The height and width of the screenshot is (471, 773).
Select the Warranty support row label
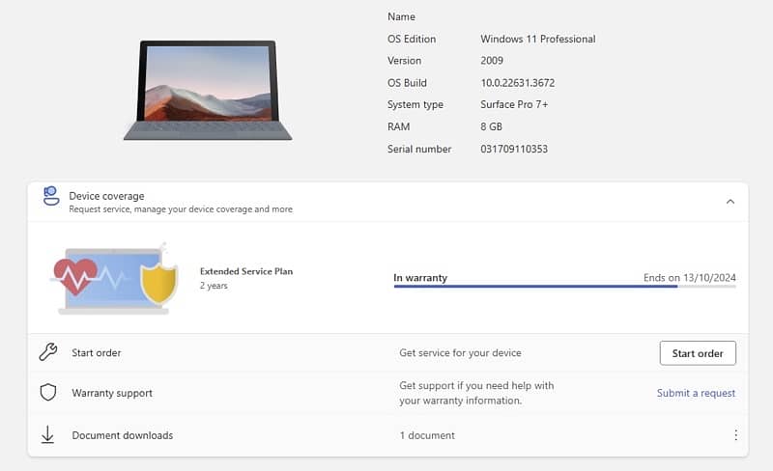[112, 393]
